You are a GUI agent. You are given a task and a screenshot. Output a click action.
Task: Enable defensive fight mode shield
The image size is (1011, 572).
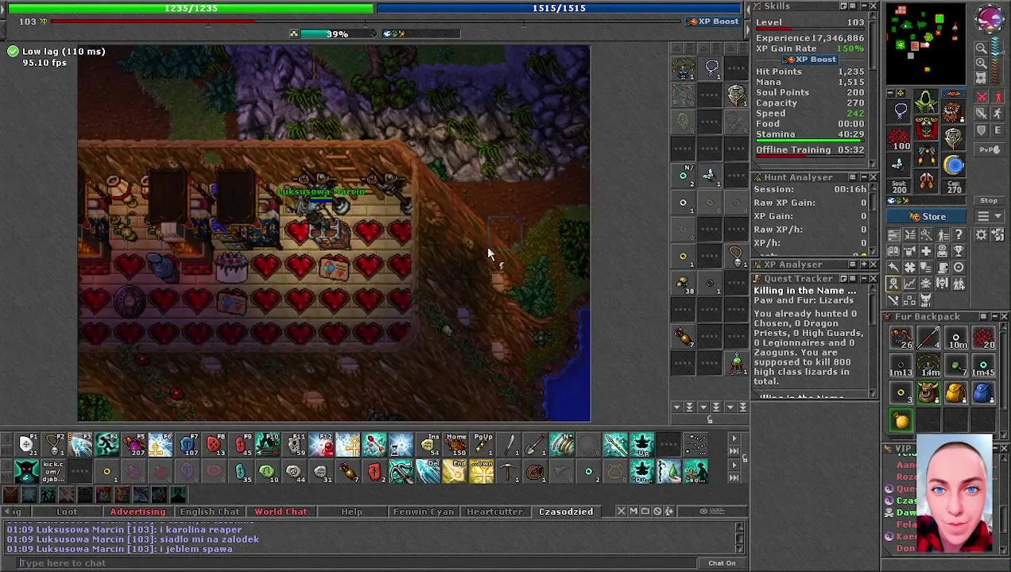pyautogui.click(x=982, y=129)
